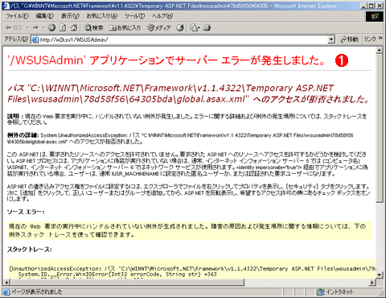Click the horizontal scrollbar left arrow
The height and width of the screenshot is (298, 386).
[x=6, y=282]
